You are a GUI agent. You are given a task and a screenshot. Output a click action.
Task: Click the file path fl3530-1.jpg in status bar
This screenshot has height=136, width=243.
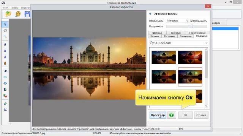24,133
